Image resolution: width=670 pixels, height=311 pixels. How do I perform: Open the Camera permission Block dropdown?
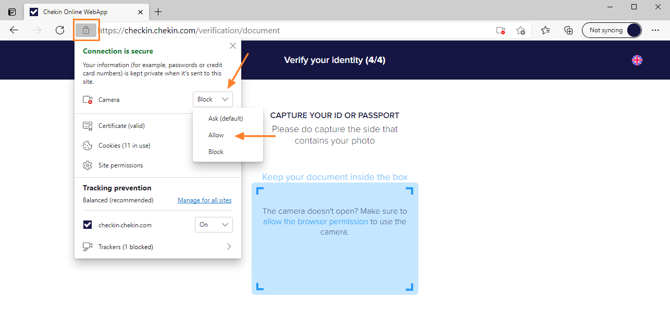tap(213, 99)
